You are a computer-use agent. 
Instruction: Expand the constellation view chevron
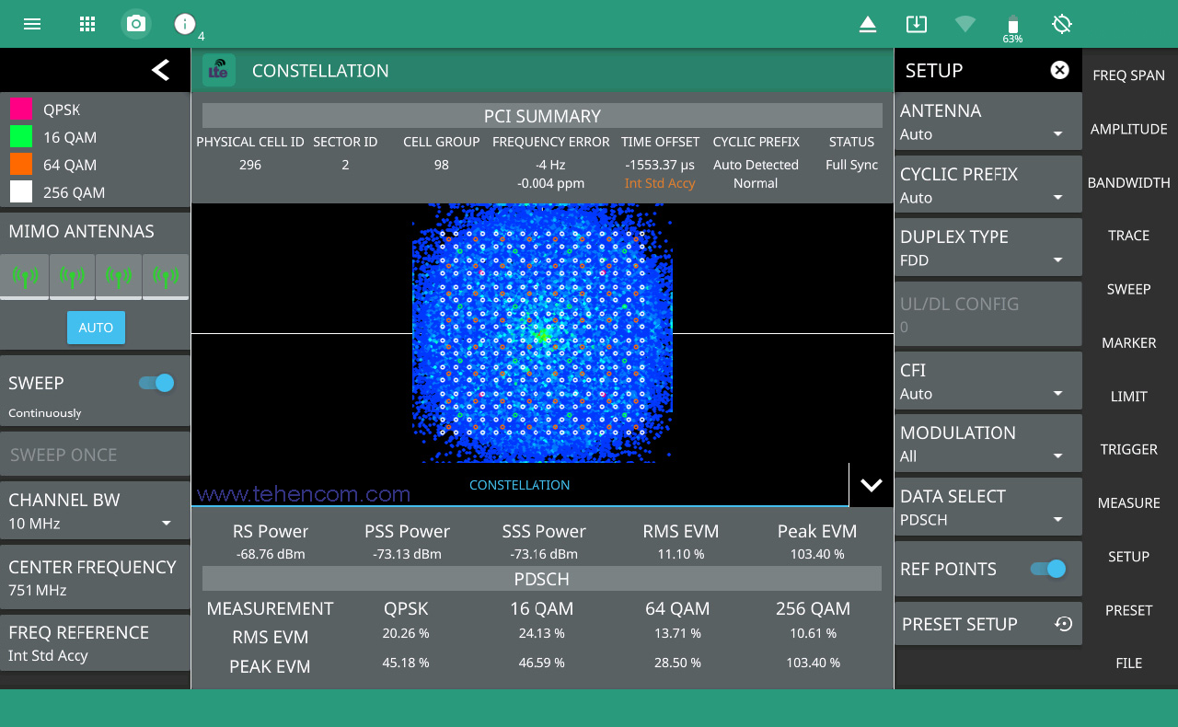click(x=871, y=485)
